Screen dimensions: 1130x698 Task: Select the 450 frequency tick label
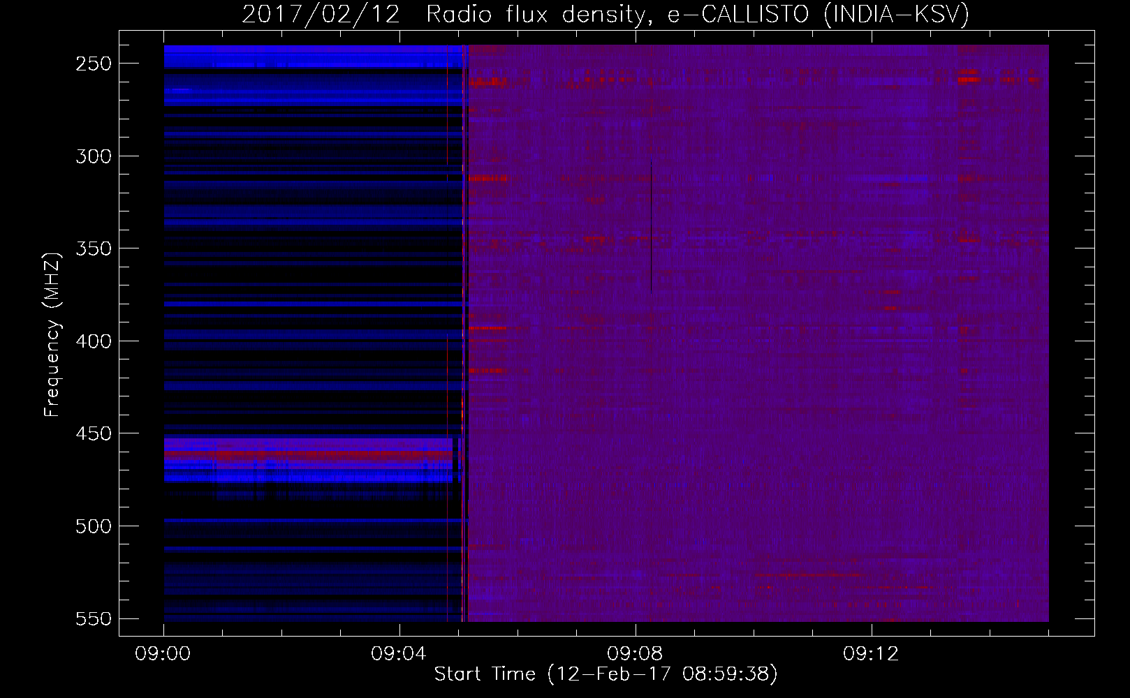click(94, 433)
